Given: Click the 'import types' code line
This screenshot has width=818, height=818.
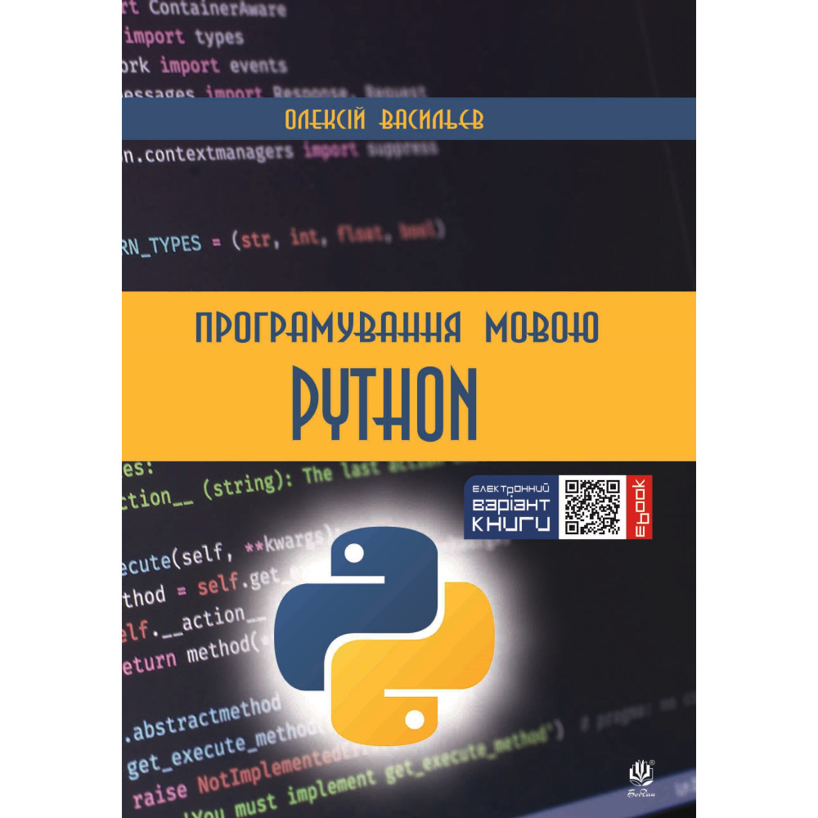Looking at the screenshot, I should (x=184, y=37).
